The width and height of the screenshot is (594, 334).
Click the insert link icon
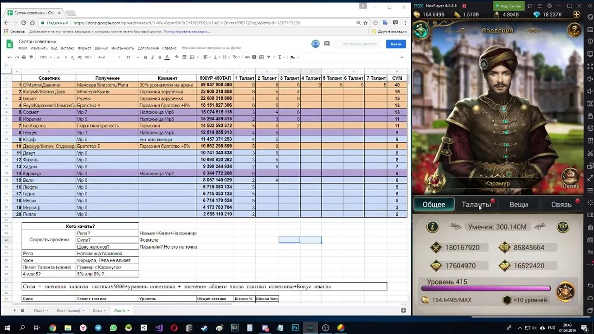[x=247, y=57]
